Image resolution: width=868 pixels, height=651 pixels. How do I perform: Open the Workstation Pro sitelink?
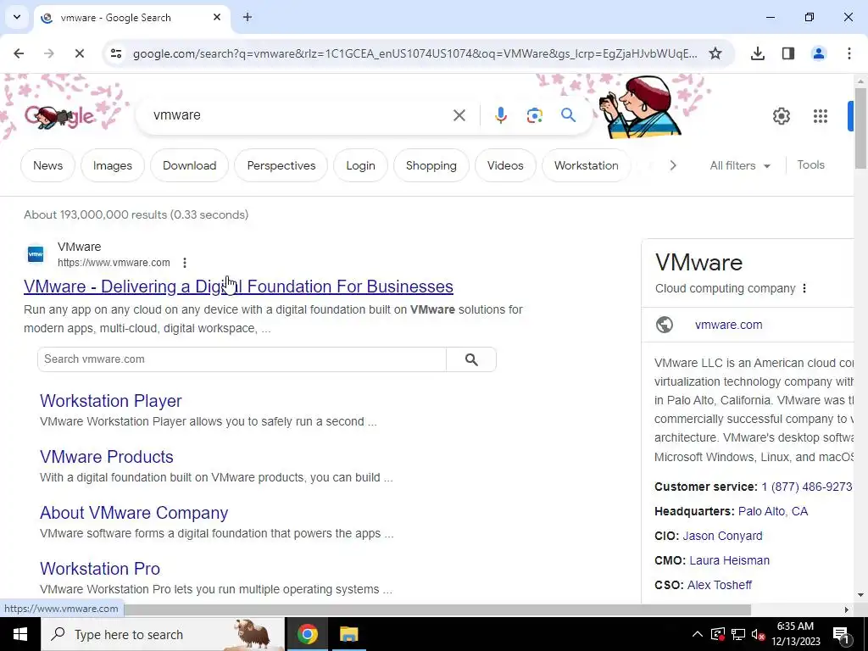pos(100,569)
